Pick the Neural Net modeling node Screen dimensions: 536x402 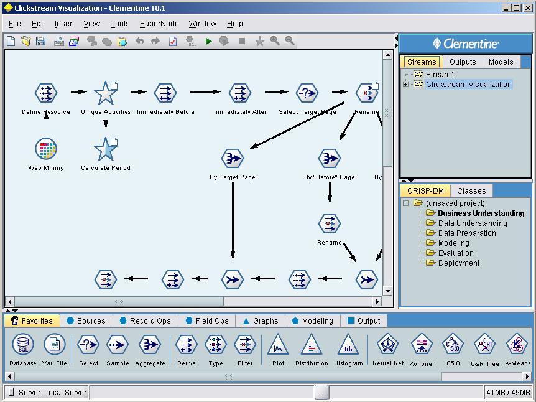(388, 344)
